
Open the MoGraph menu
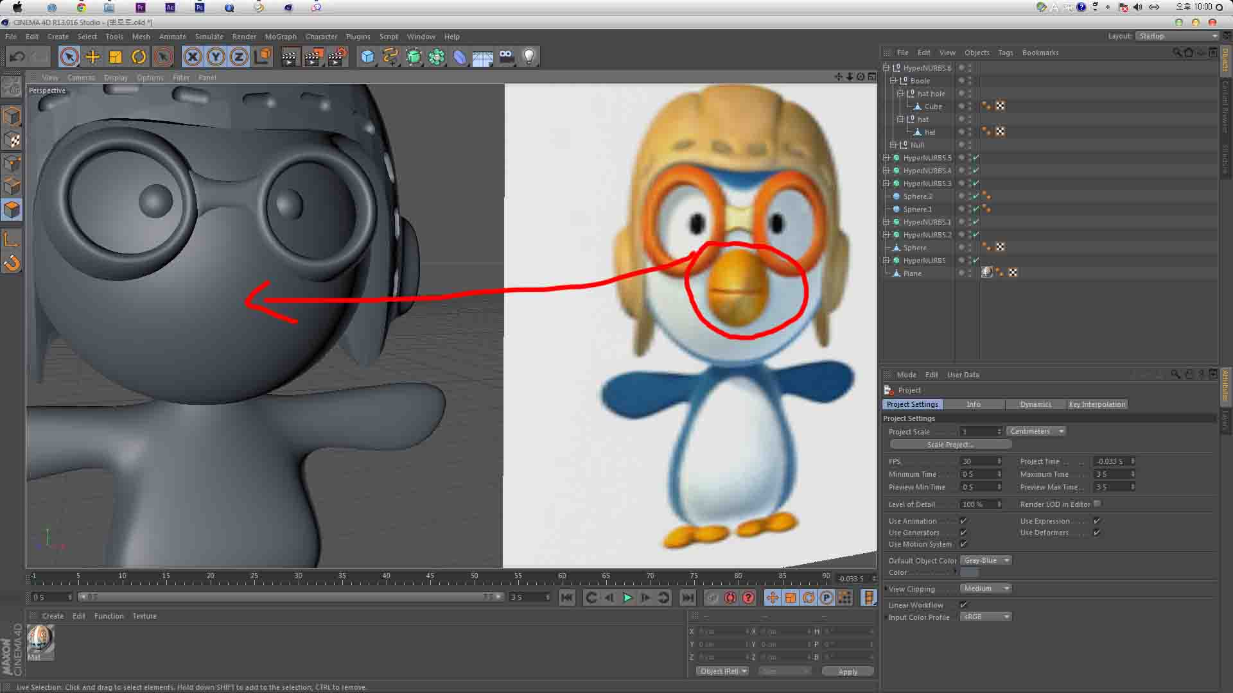pyautogui.click(x=281, y=37)
